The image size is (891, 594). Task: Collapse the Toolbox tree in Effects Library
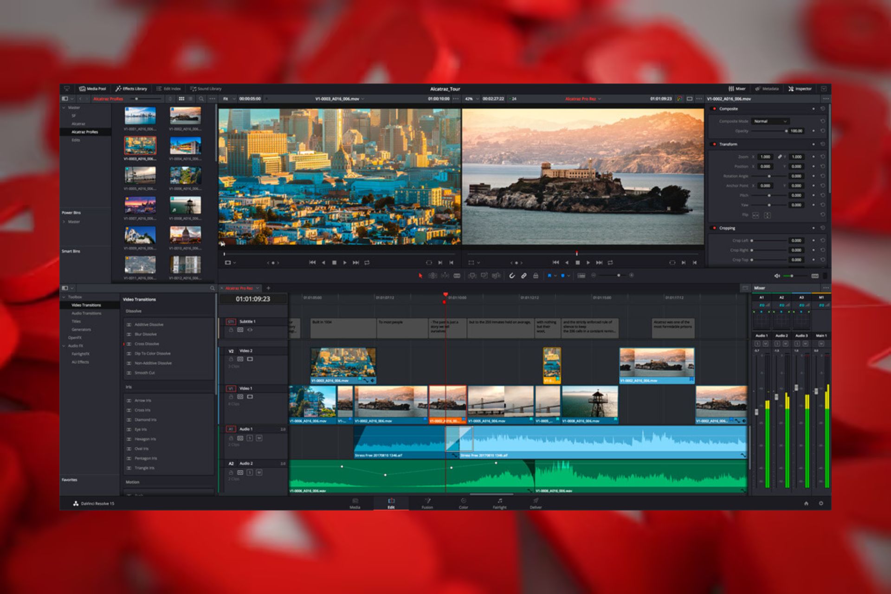[x=64, y=297]
